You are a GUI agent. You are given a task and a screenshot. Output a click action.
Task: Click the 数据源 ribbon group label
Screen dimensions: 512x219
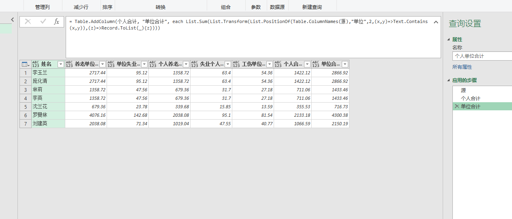[277, 7]
